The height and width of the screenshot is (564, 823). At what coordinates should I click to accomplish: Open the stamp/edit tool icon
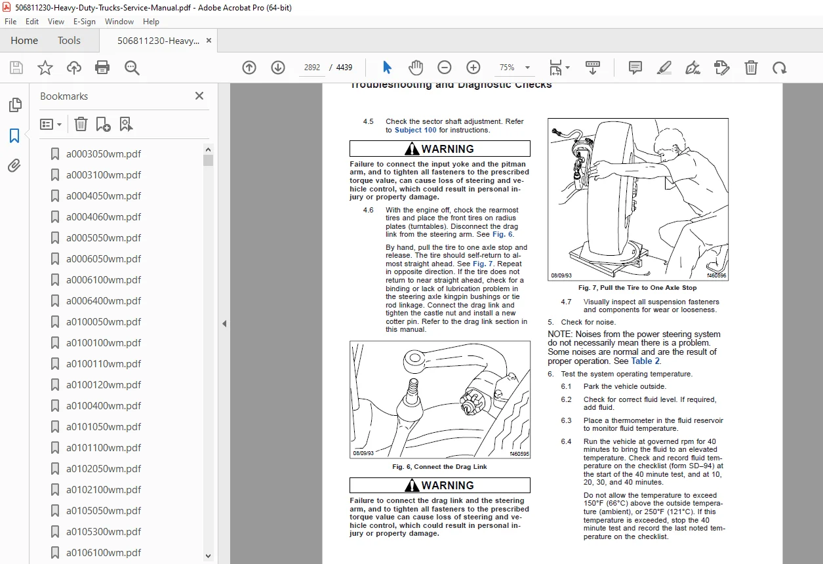coord(721,68)
